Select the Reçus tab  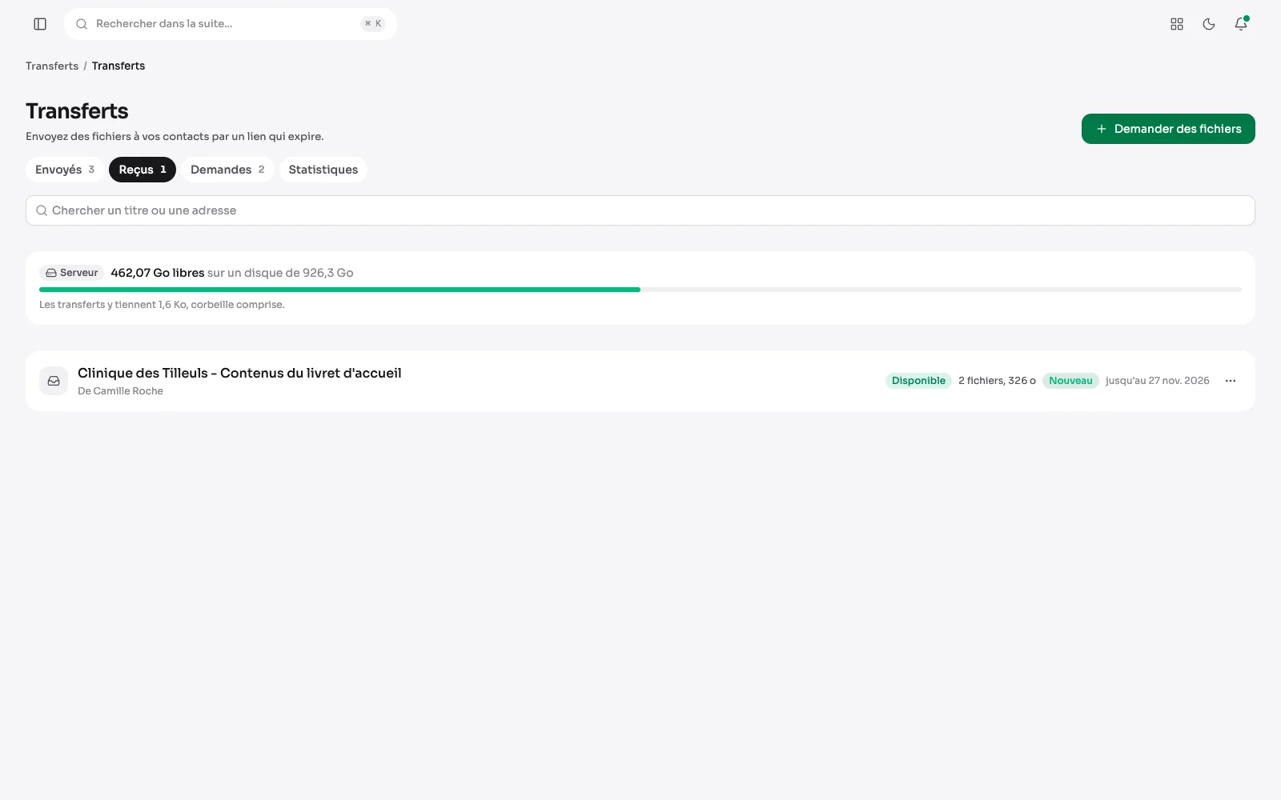143,170
